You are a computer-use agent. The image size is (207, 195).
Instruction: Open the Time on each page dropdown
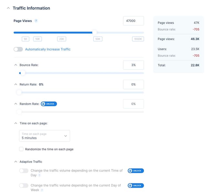point(45,136)
